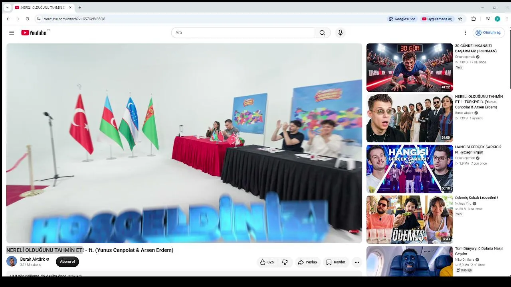Viewport: 511px width, 287px height.
Task: Open Ödemiş street food video thumbnail
Action: (410, 219)
